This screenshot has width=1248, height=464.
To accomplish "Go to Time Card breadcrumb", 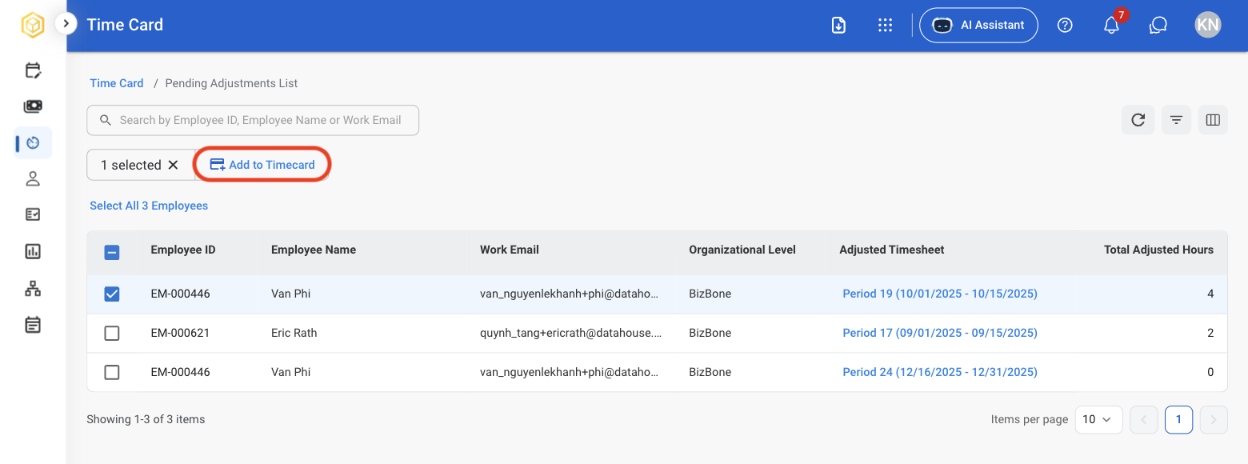I will tap(117, 83).
